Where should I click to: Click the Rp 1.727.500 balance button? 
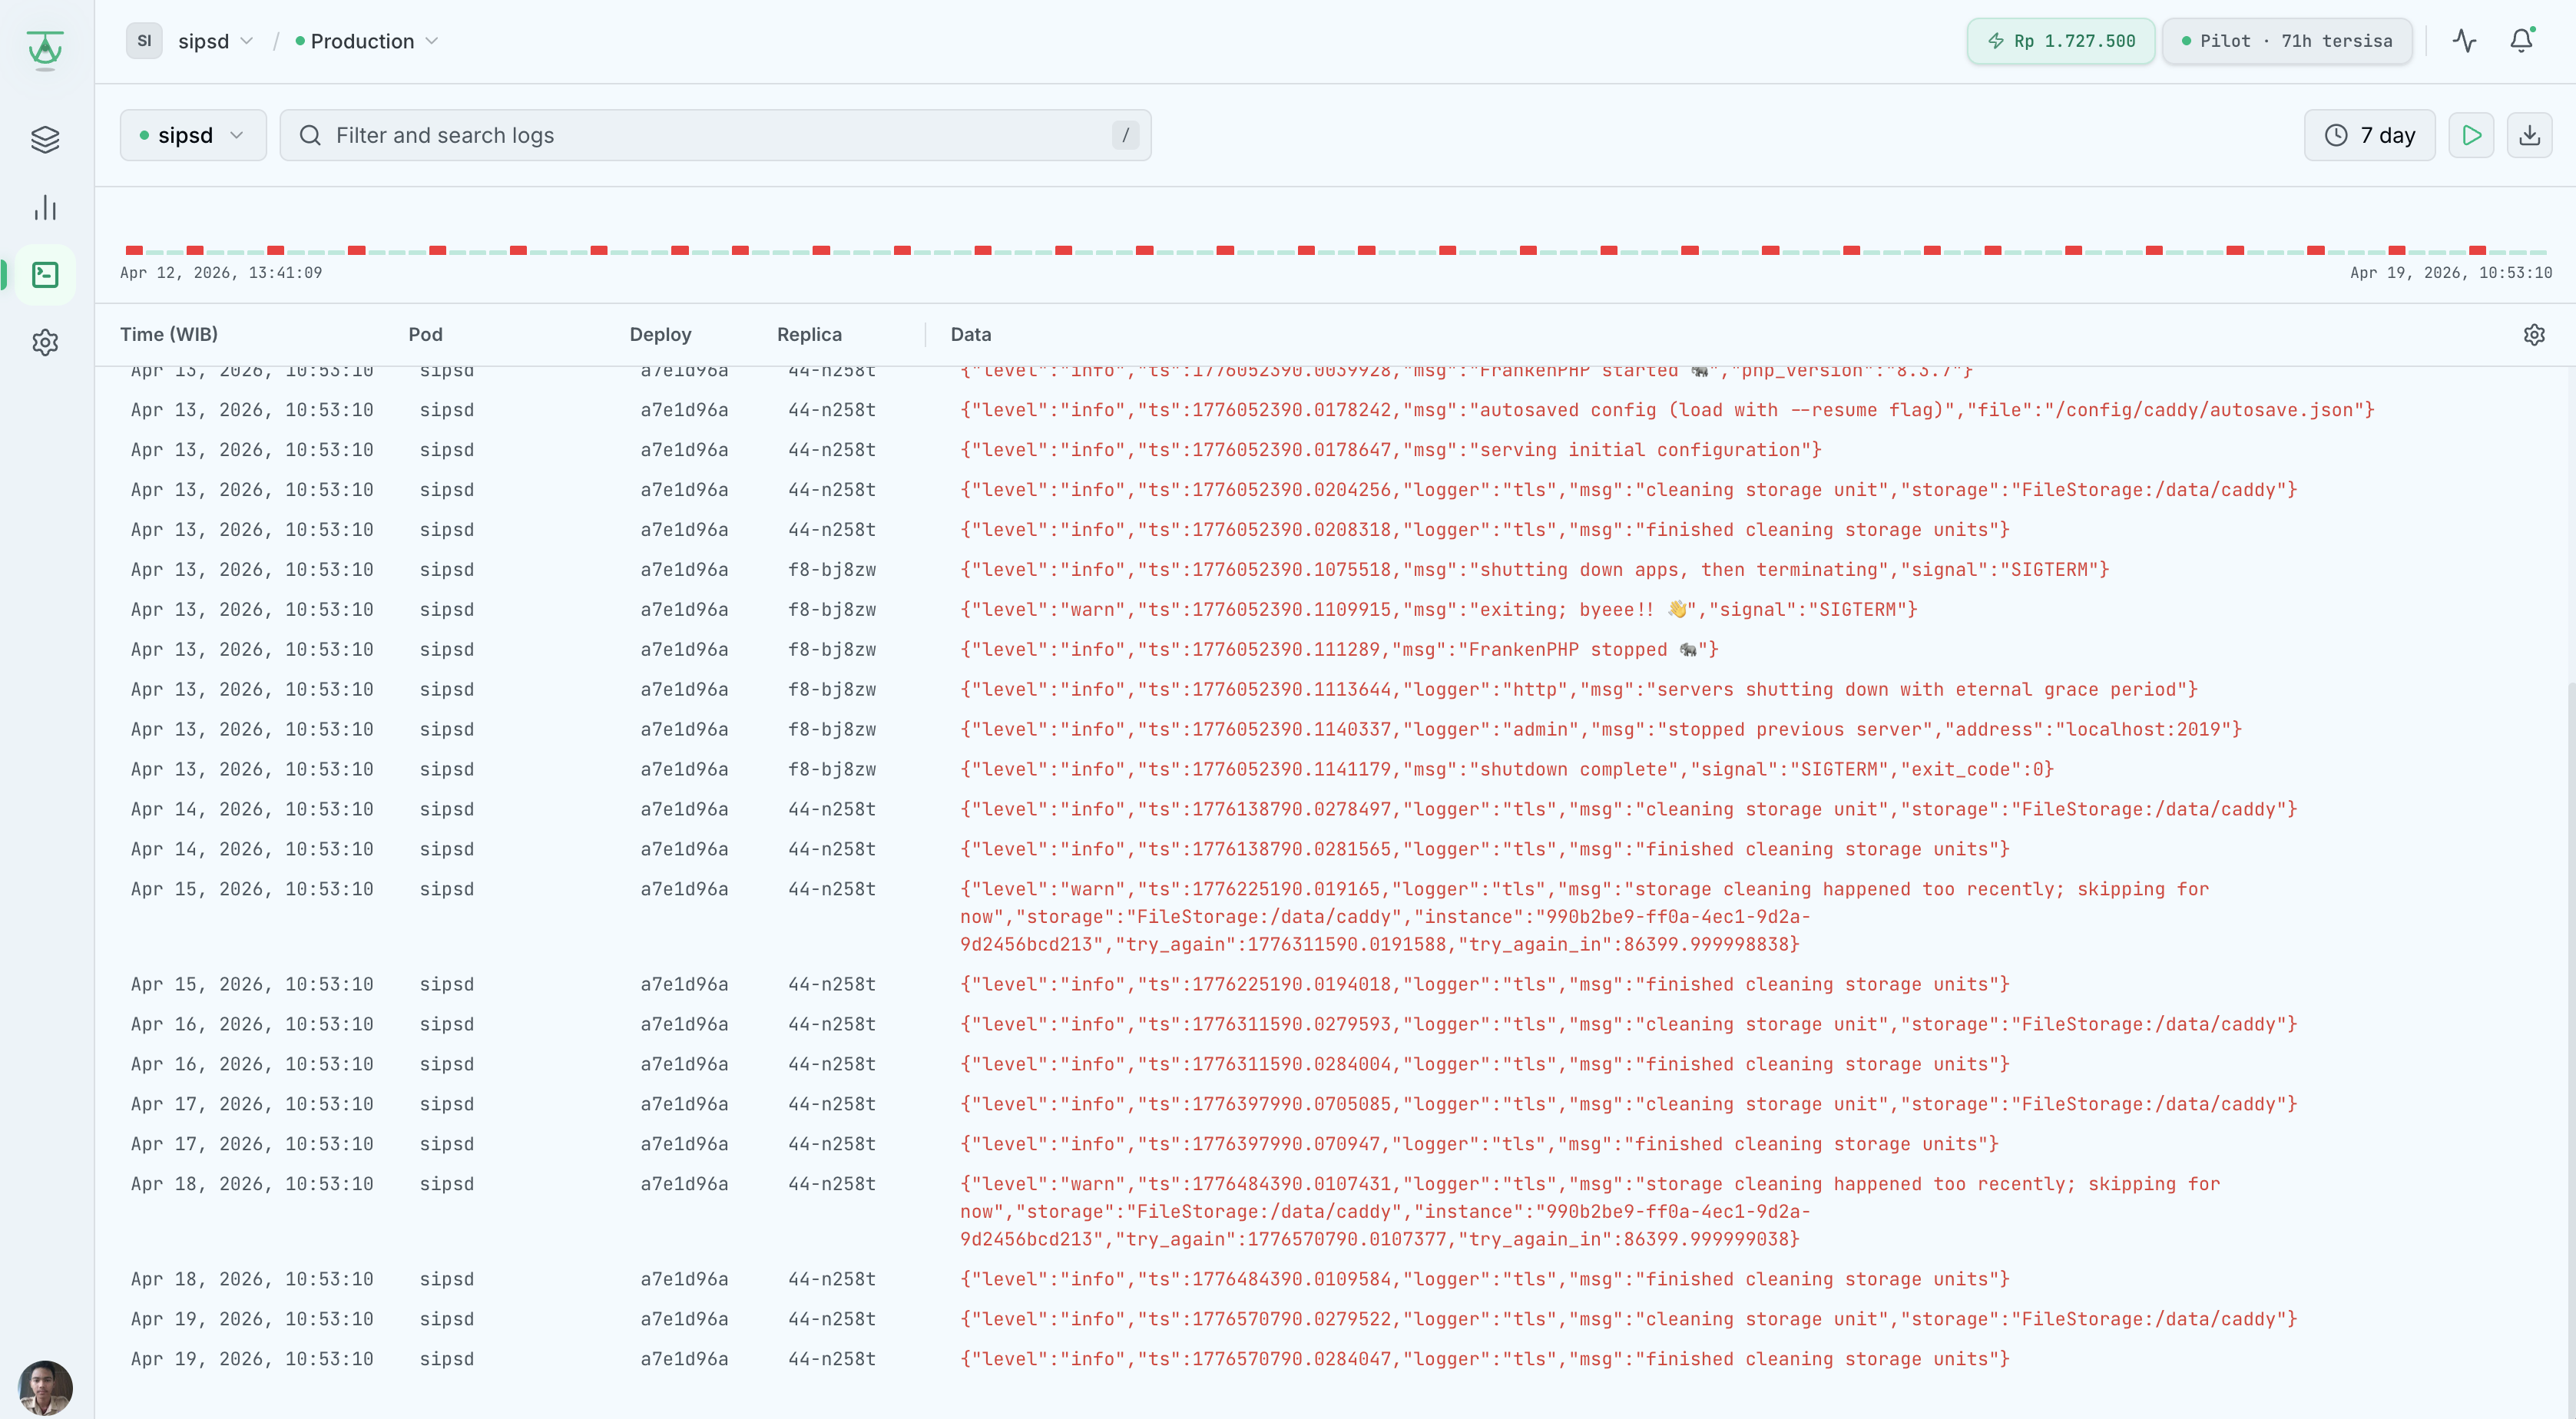click(2060, 41)
